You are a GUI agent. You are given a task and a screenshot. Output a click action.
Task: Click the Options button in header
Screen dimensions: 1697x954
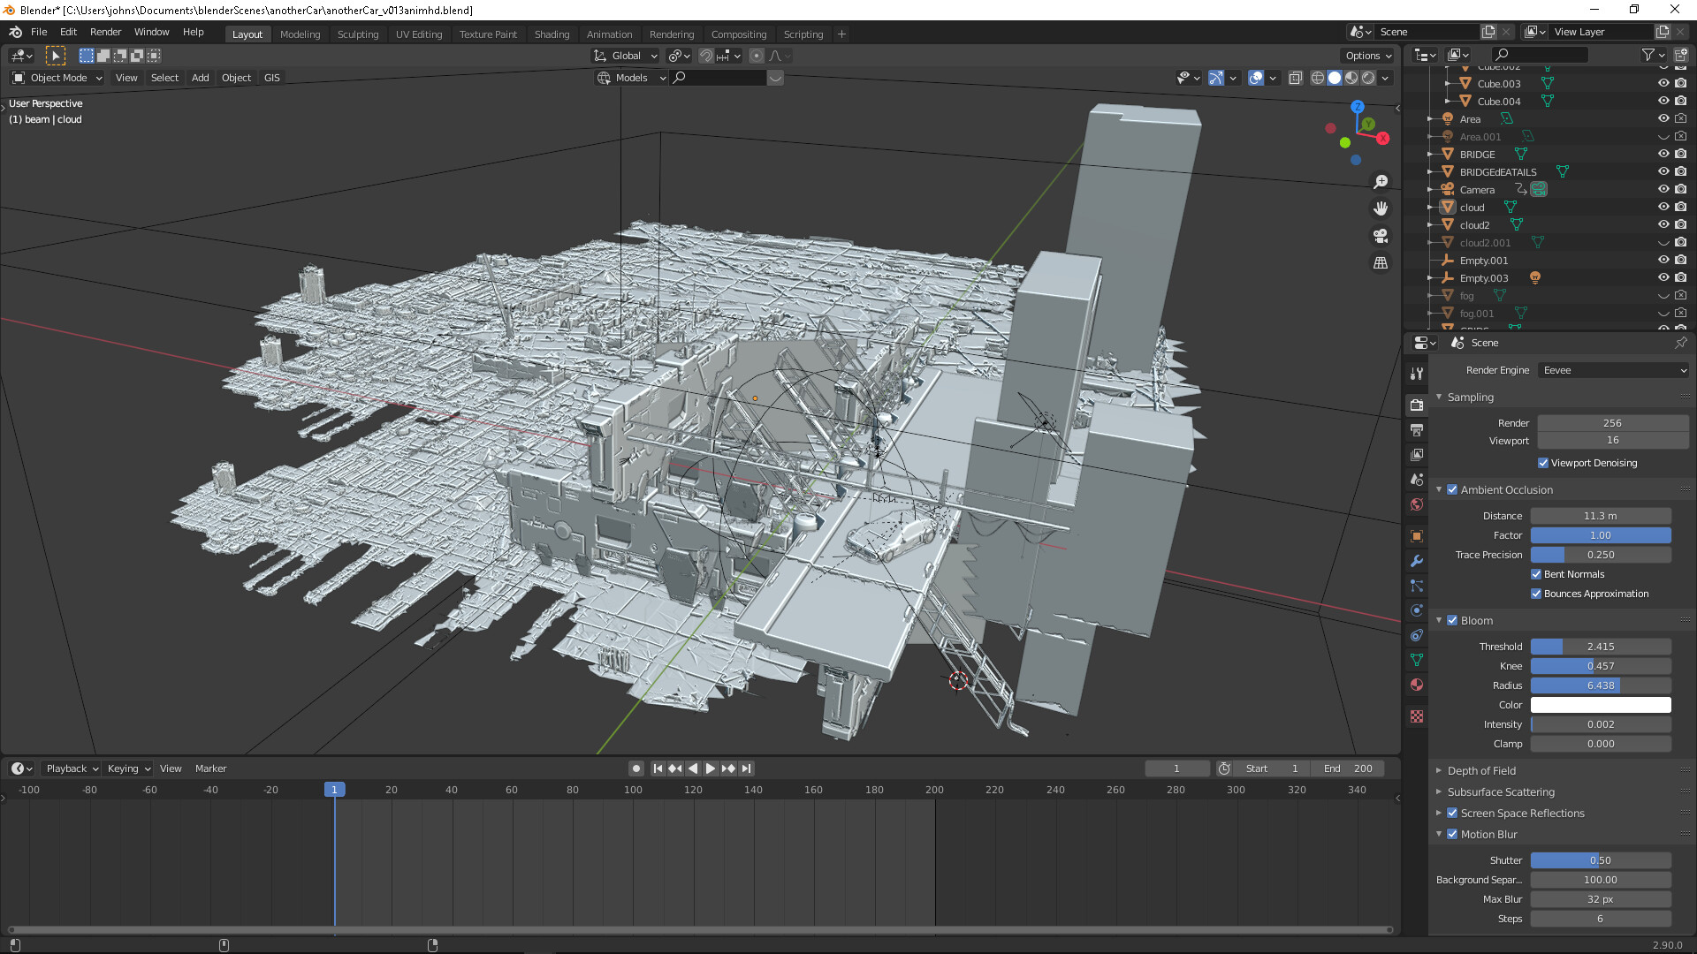tap(1367, 56)
